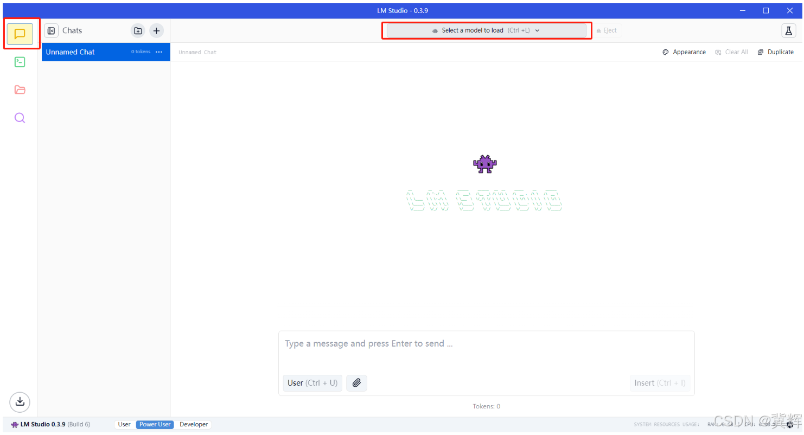Open the Unnamed Chat three-dot menu
The width and height of the screenshot is (804, 435).
point(159,52)
